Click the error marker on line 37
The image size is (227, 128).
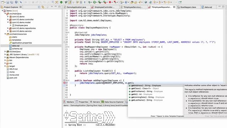(64, 83)
